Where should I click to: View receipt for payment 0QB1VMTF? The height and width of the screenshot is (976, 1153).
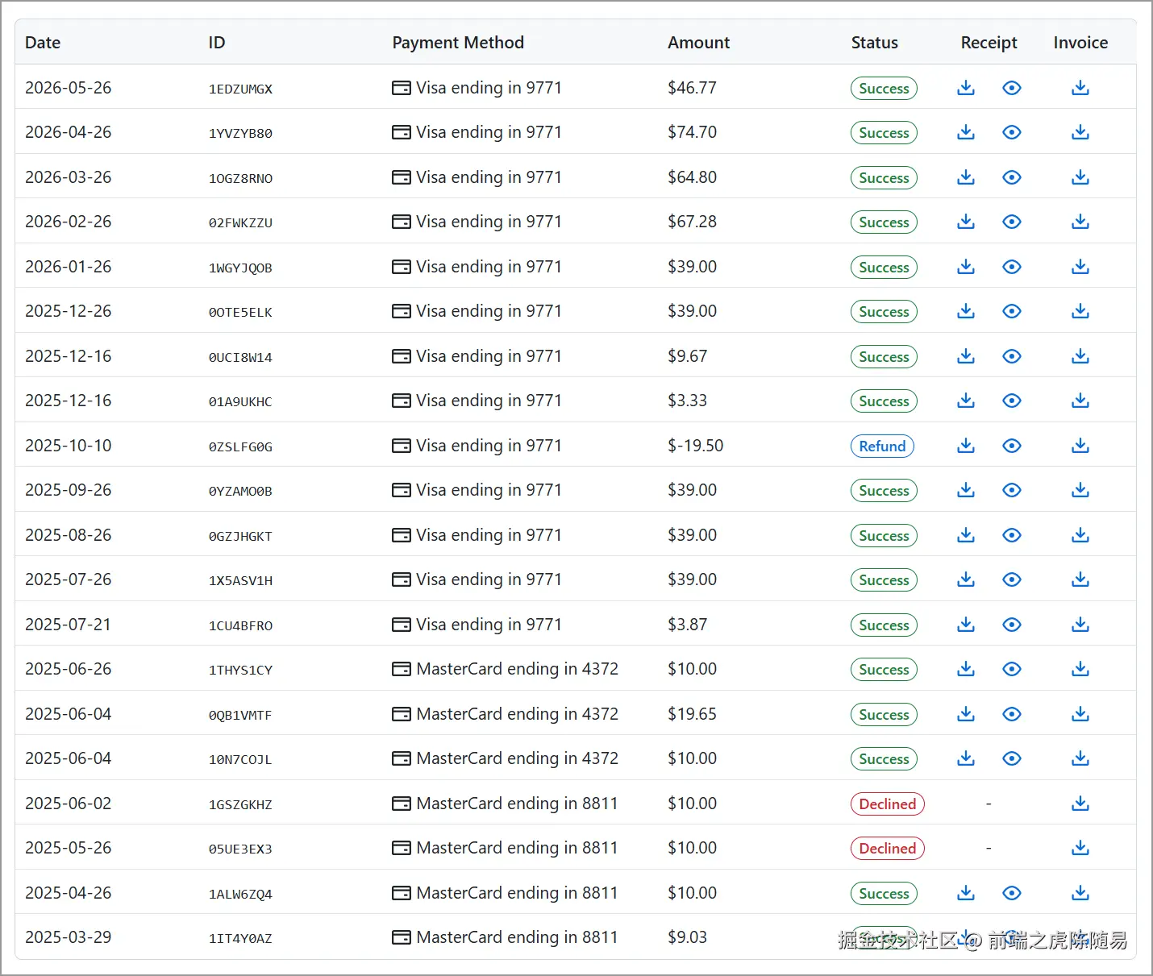tap(1012, 714)
